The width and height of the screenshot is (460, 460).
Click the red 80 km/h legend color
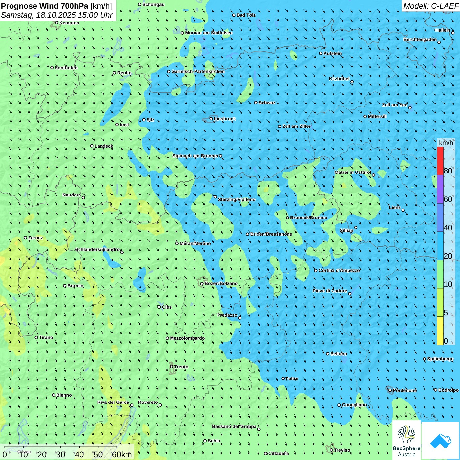click(x=440, y=161)
